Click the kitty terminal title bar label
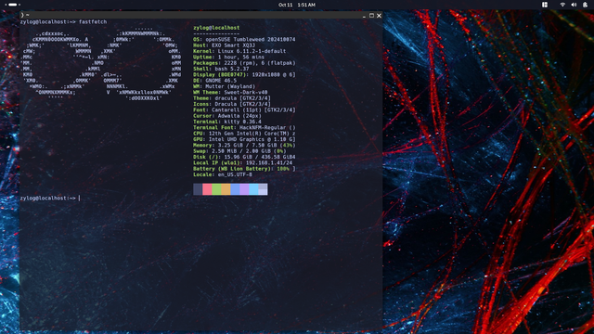This screenshot has width=594, height=334. [x=25, y=15]
